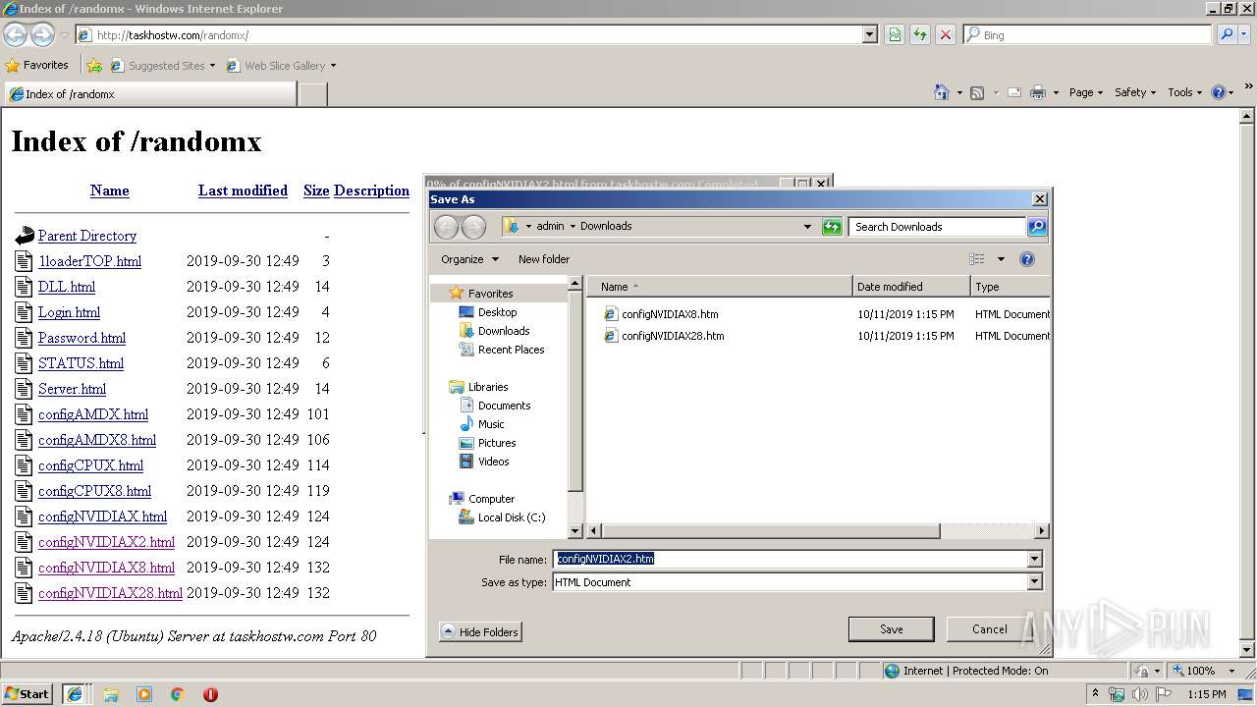Viewport: 1257px width, 707px height.
Task: Select Local Disk (C:) in tree
Action: point(512,517)
